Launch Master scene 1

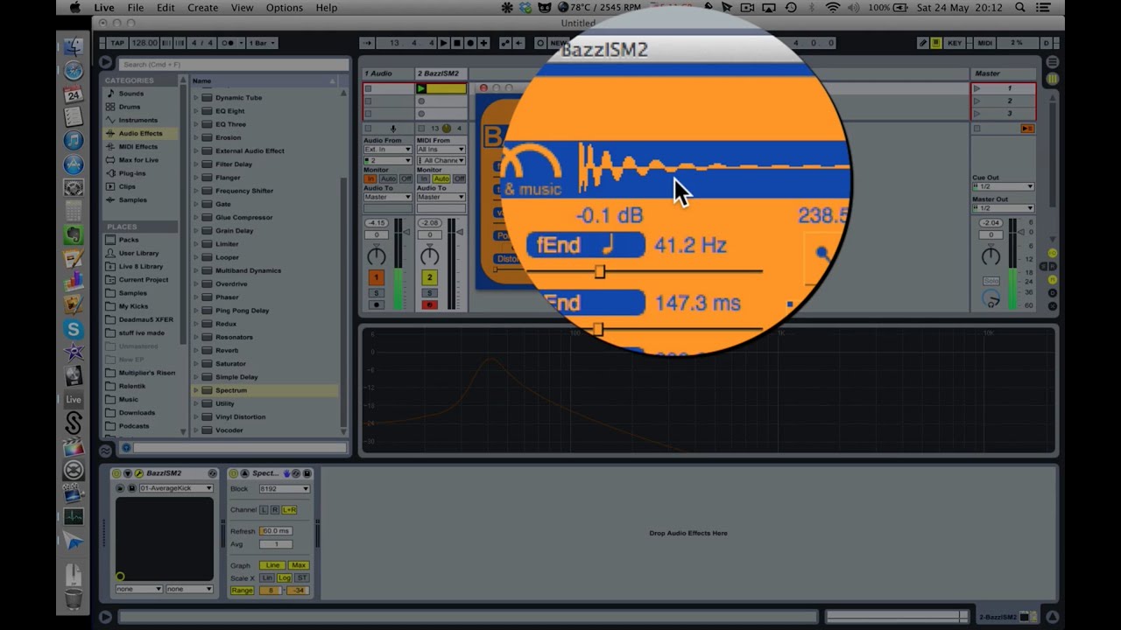click(977, 88)
